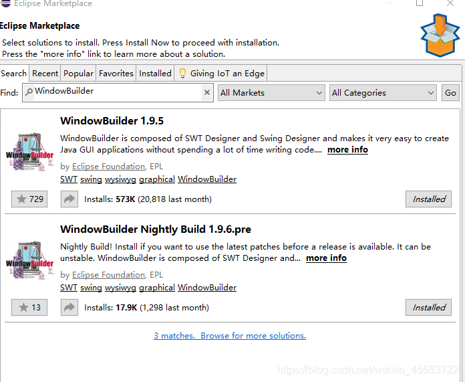465x382 pixels.
Task: Click WindowBuilder tag under WindowBuilder 1.9.5
Action: [x=207, y=179]
